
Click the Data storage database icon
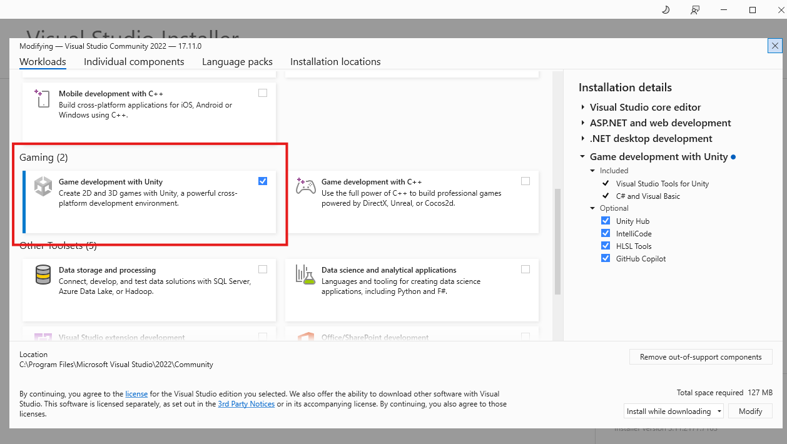[43, 275]
